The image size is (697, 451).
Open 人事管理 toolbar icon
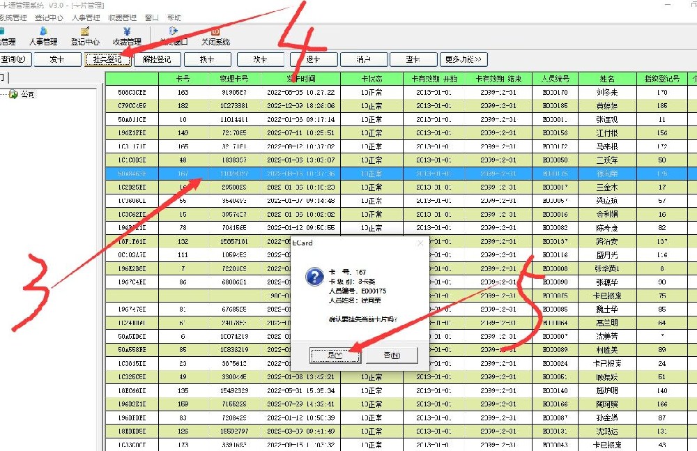tap(43, 36)
